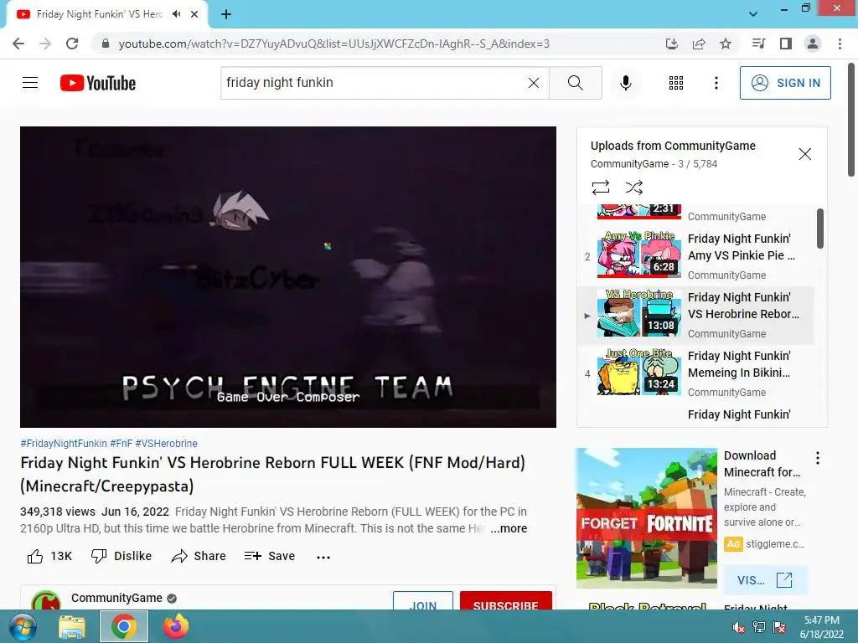Reload the YouTube page

(72, 44)
